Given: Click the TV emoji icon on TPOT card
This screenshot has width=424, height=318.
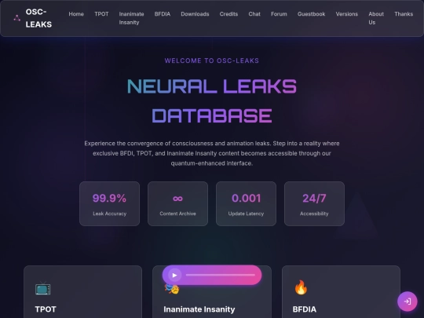Looking at the screenshot, I should point(42,288).
